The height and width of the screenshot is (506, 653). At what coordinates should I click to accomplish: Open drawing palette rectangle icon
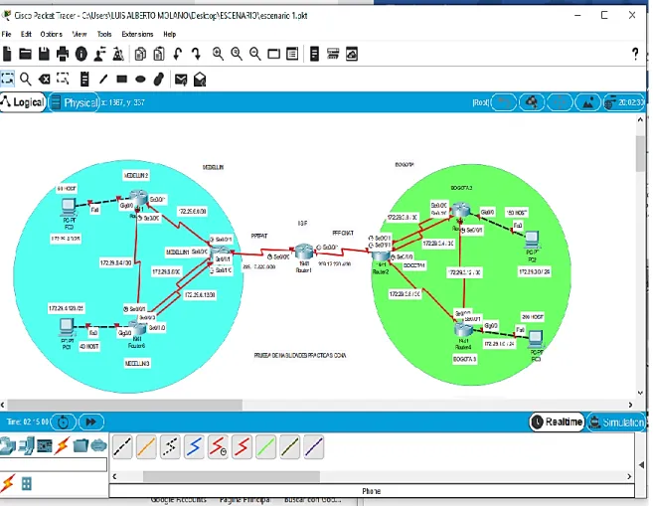pyautogui.click(x=273, y=54)
